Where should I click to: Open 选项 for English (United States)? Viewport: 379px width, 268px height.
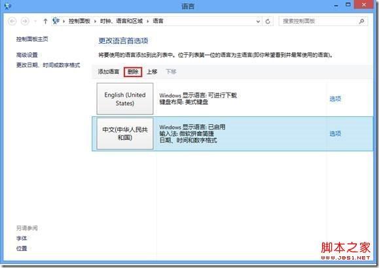[335, 99]
